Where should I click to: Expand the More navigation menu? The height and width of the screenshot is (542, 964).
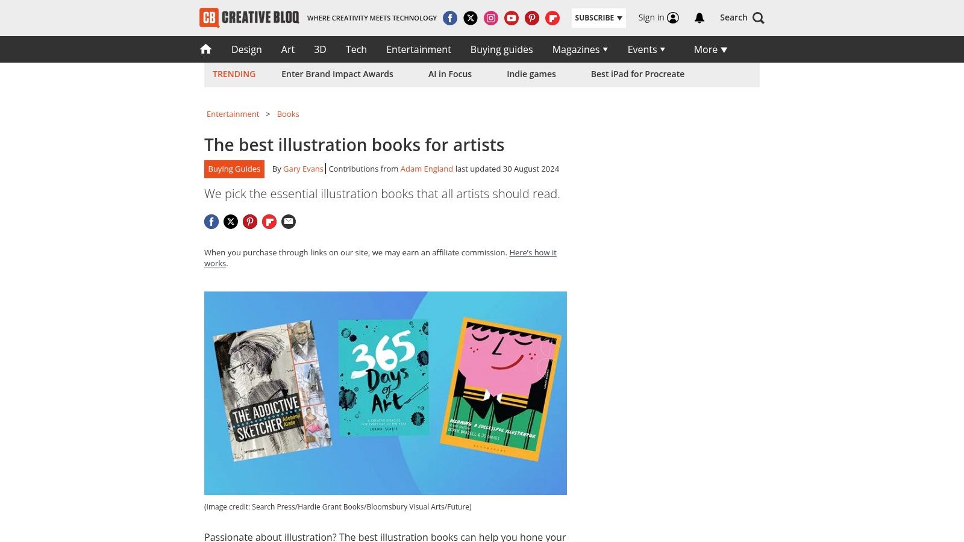(x=710, y=49)
